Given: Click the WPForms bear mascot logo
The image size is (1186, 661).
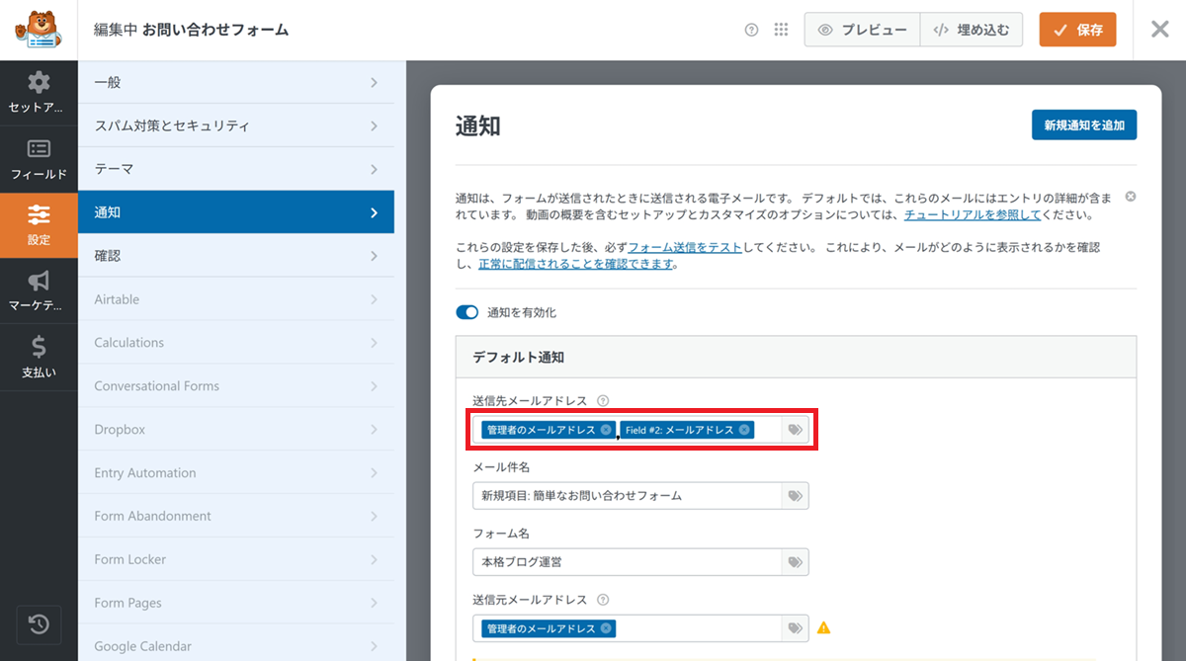Looking at the screenshot, I should pyautogui.click(x=39, y=30).
